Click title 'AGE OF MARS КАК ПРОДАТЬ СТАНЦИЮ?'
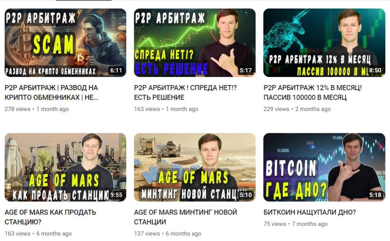 click(51, 217)
